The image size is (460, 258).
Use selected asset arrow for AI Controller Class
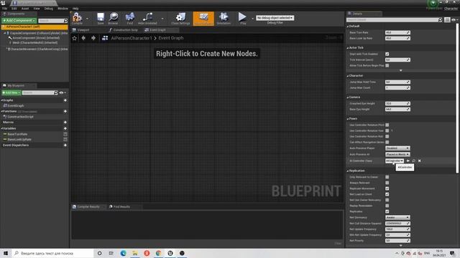coord(408,161)
